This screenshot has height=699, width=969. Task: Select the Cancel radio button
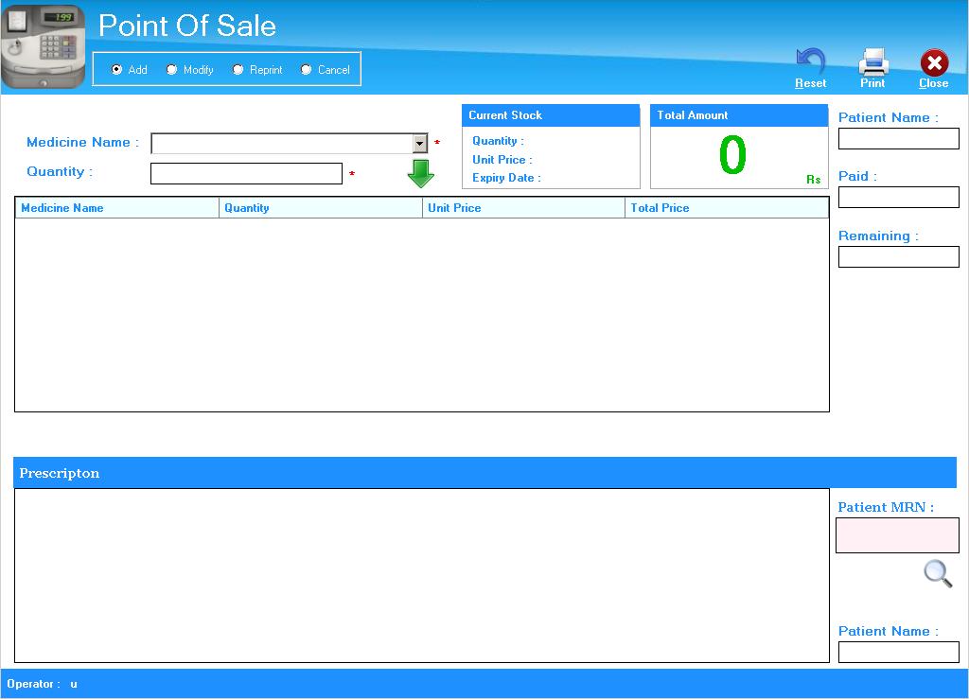(x=306, y=70)
